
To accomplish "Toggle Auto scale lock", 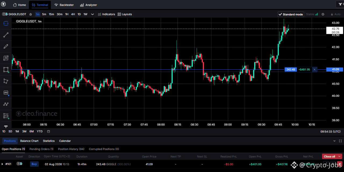I will 335,14.
